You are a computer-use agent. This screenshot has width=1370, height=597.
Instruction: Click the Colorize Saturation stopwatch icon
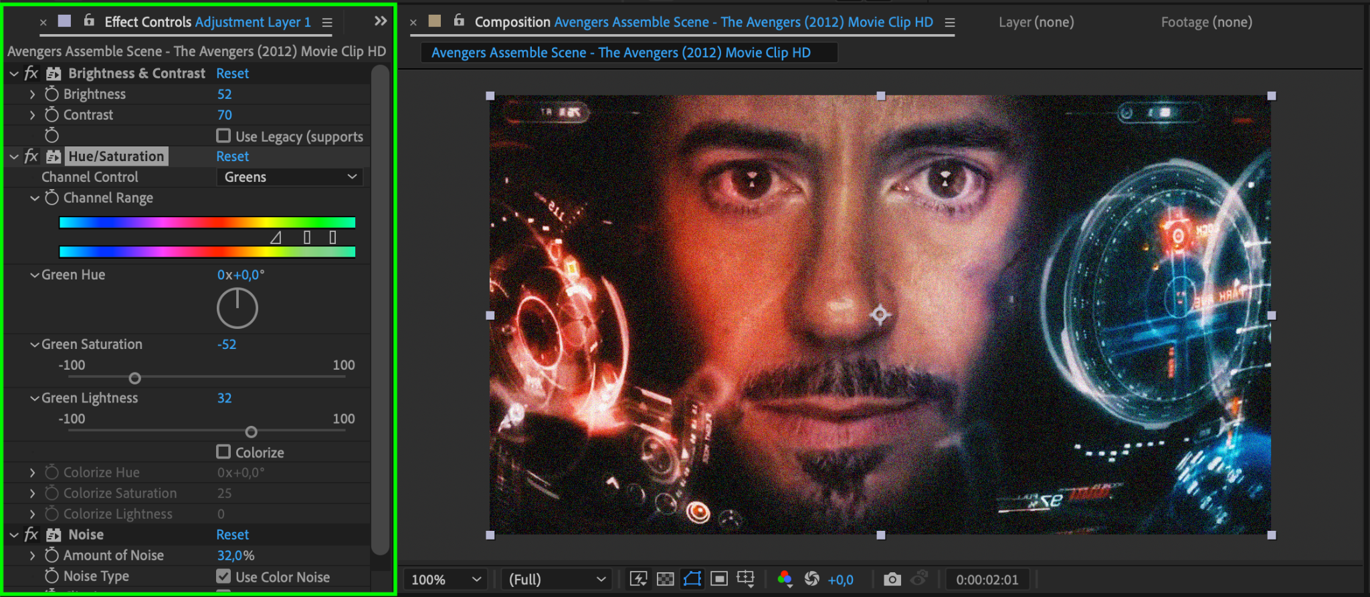click(x=52, y=493)
